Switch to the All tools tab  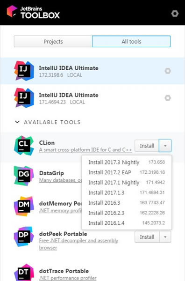[131, 42]
